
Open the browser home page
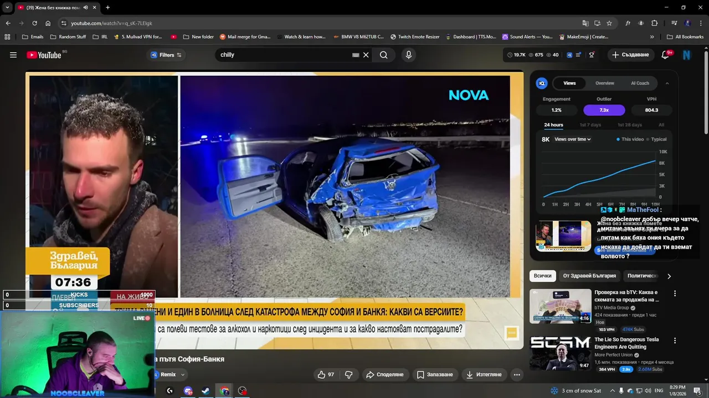[48, 23]
